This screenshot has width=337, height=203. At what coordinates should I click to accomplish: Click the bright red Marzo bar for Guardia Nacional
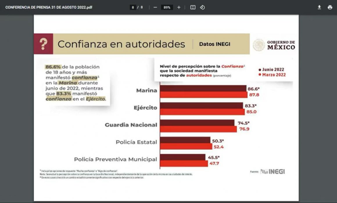pyautogui.click(x=198, y=129)
